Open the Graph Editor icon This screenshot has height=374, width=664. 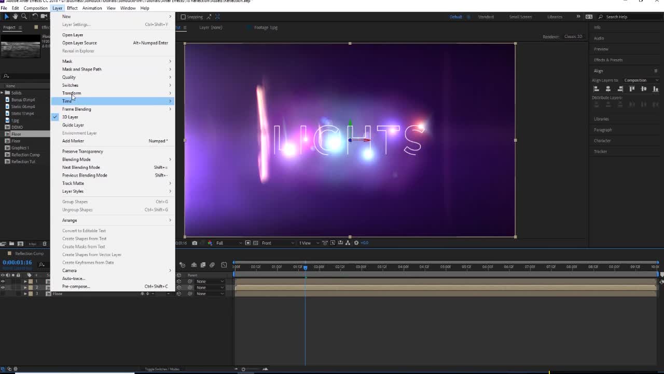pyautogui.click(x=224, y=265)
